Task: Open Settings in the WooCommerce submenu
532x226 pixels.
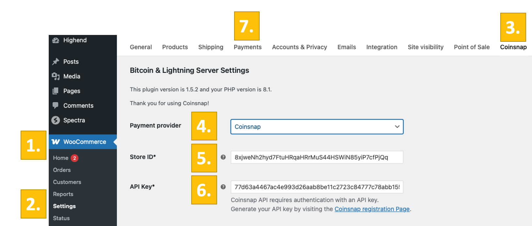Action: pyautogui.click(x=64, y=206)
